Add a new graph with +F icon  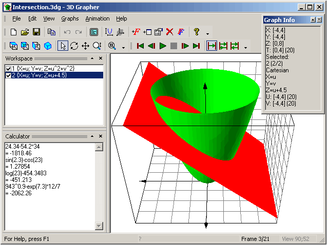click(136, 32)
